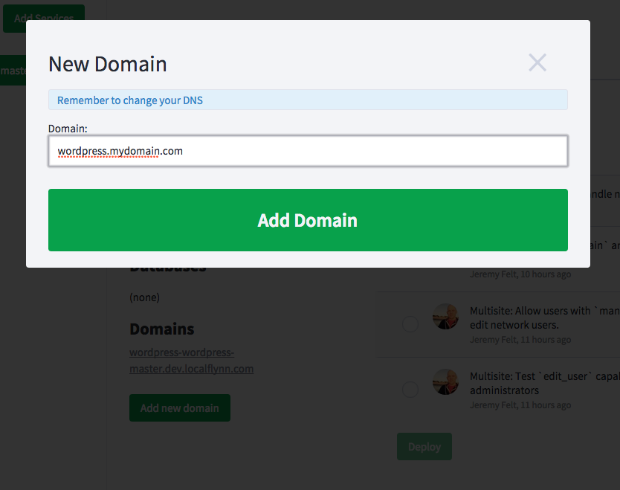Open the wordpress-wordpress-master.dev.localflynn.com domain link
Screen dimensions: 620x490
(x=191, y=360)
